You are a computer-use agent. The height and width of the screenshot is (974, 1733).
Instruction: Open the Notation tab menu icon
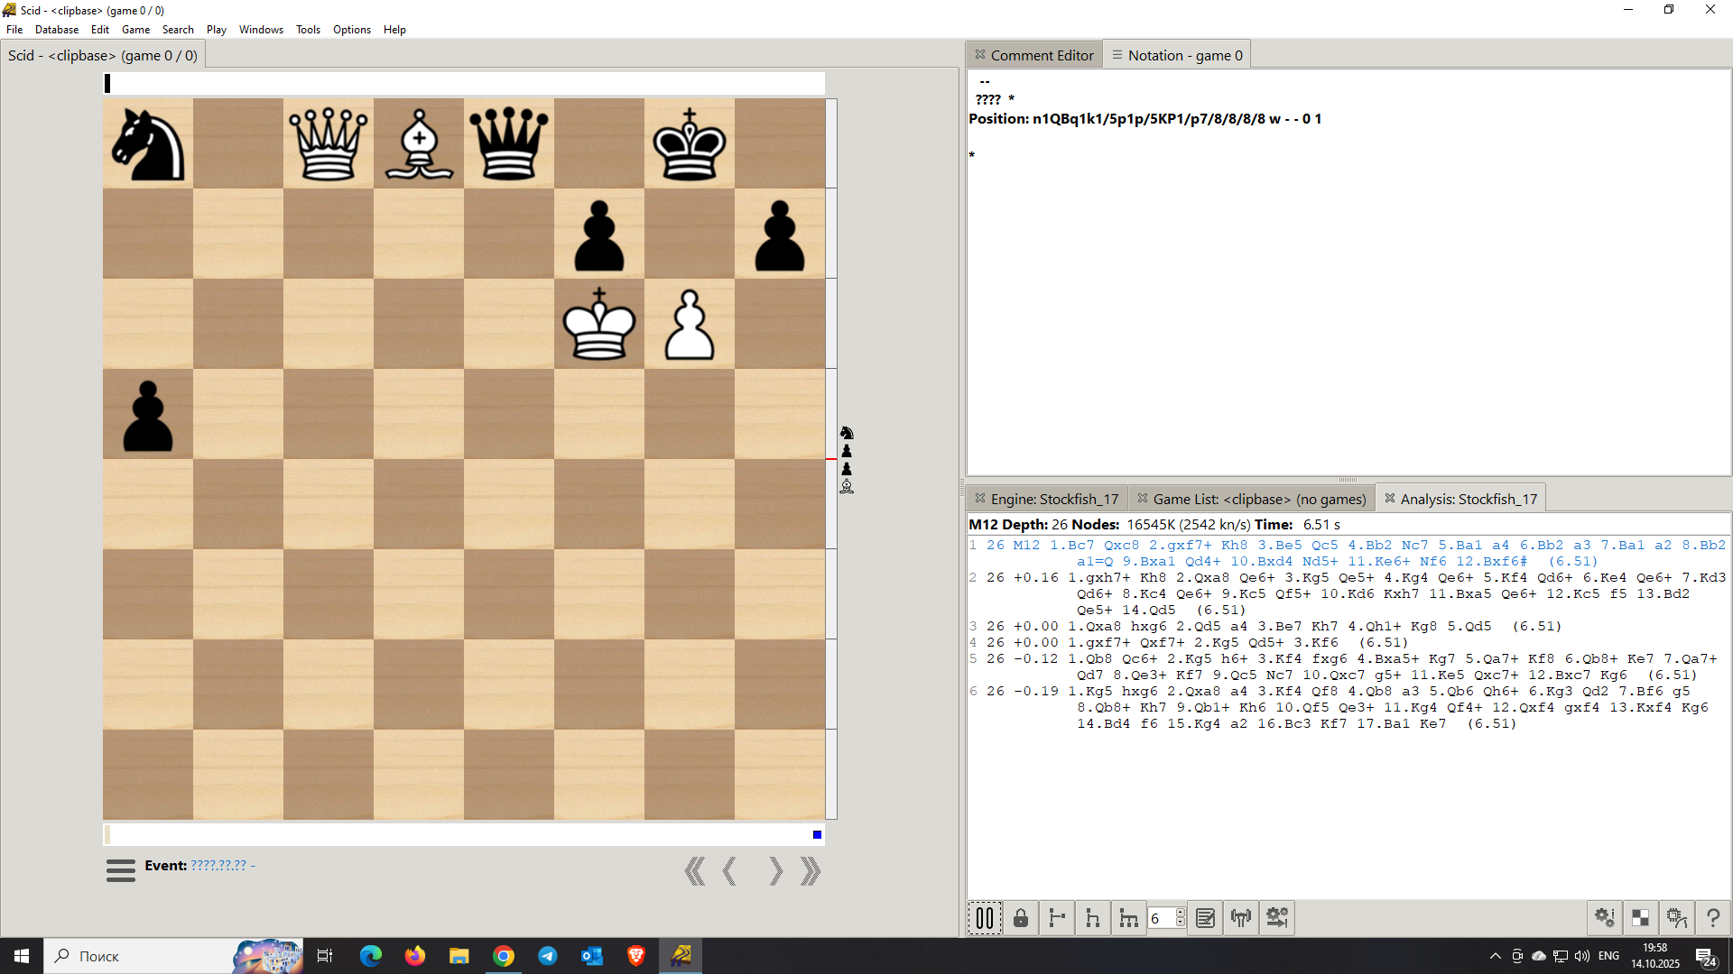point(1117,55)
